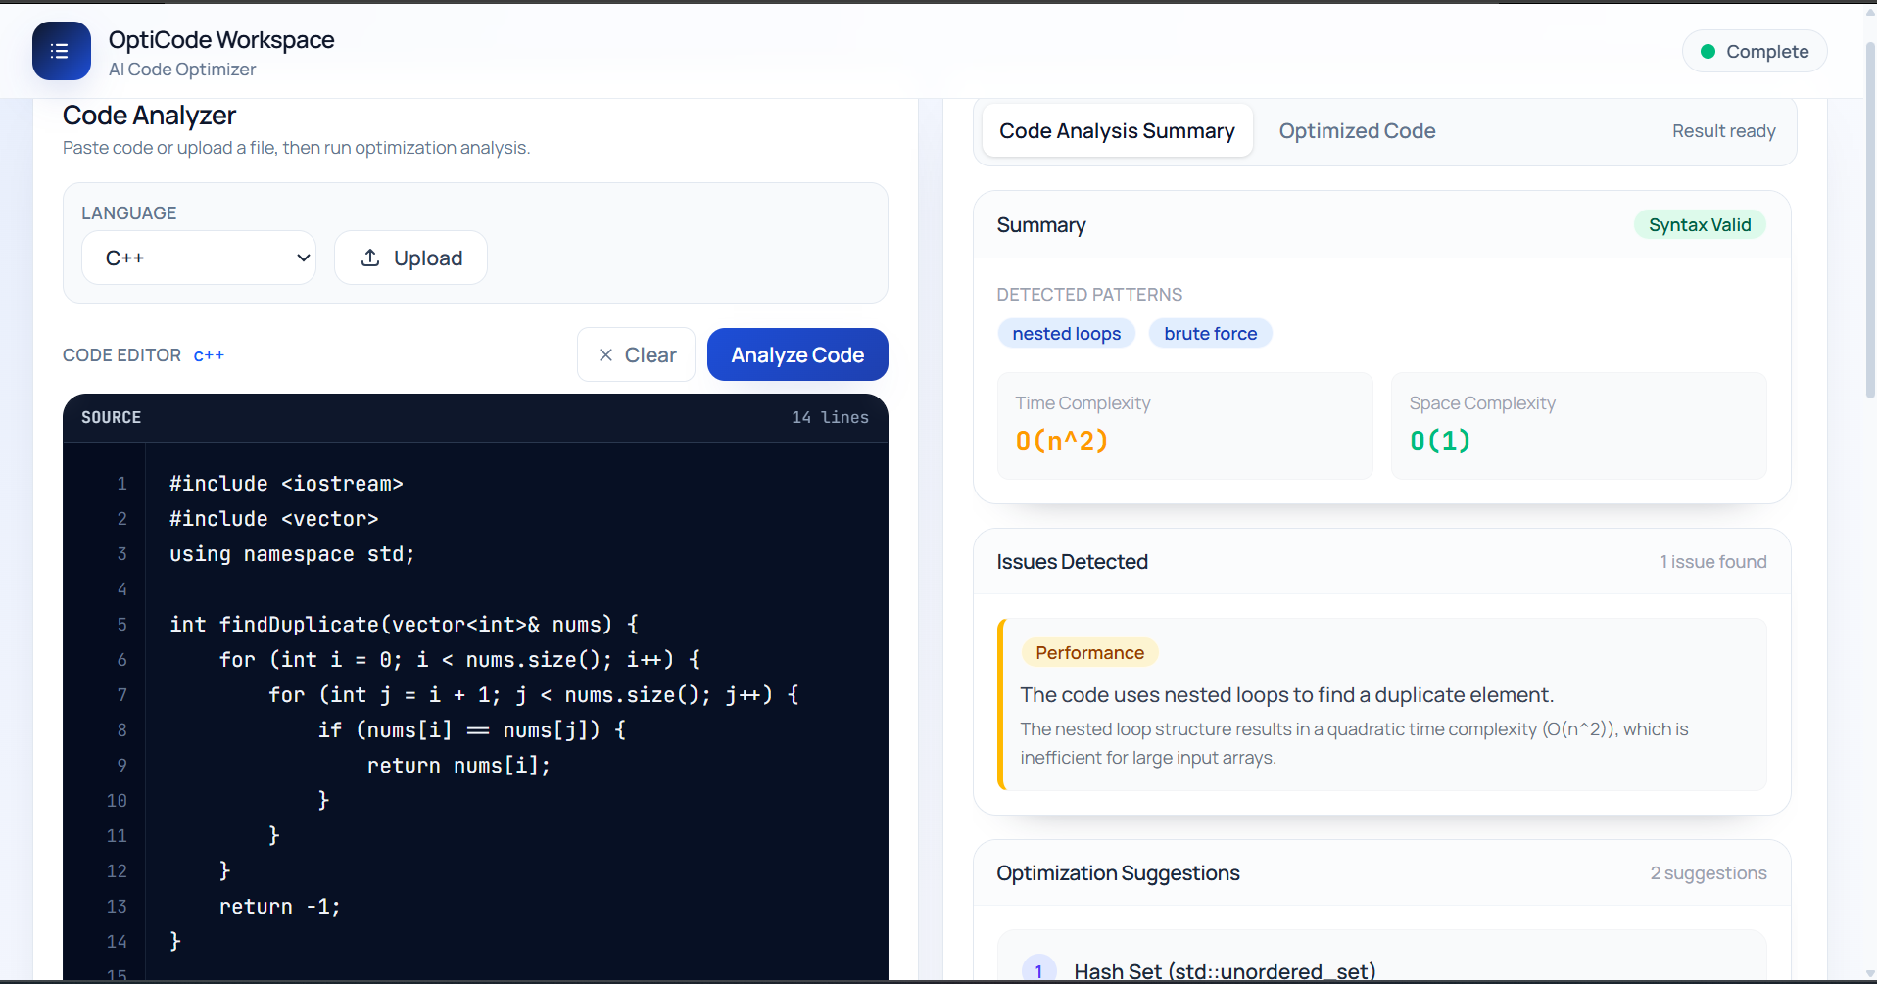The height and width of the screenshot is (984, 1877).
Task: Click the Performance issue label
Action: tap(1089, 653)
